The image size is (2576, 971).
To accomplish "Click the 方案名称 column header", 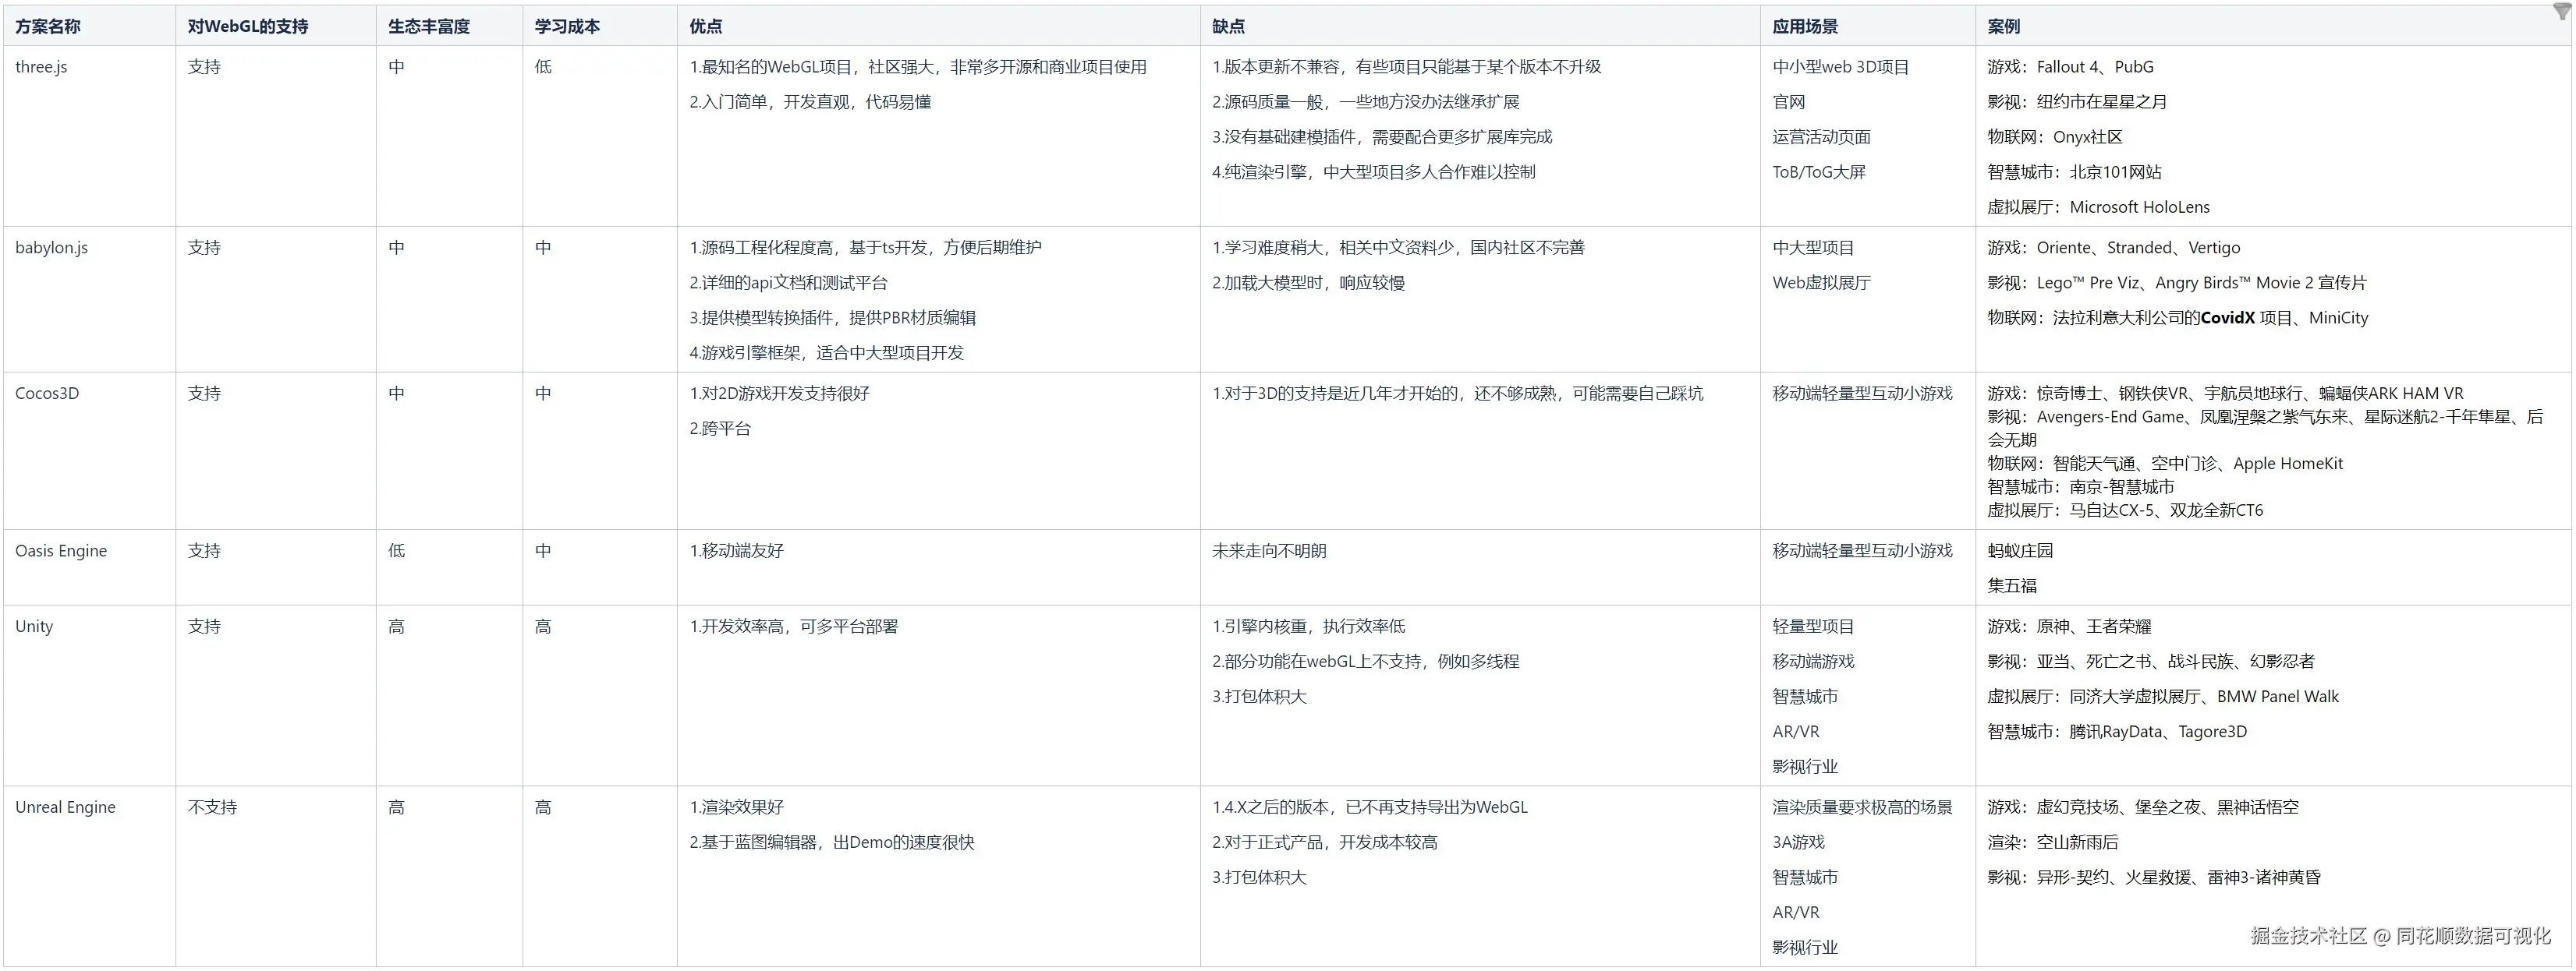I will (x=48, y=27).
